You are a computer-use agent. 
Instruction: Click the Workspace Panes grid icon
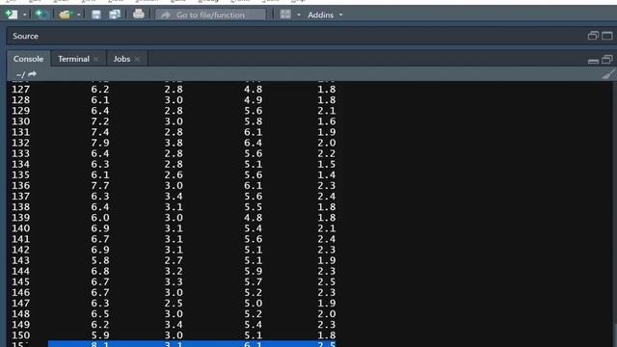[285, 15]
